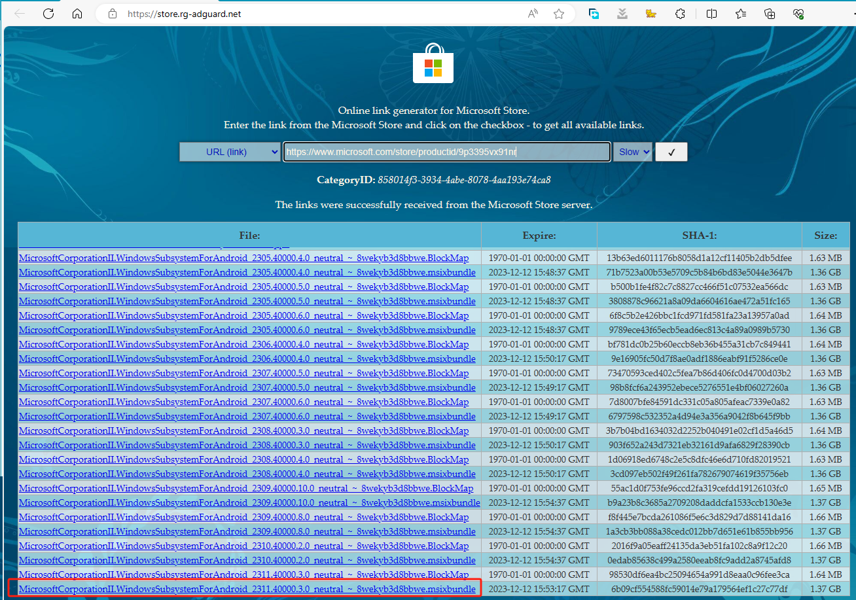Open the 2307.40000.6.0 msixbundle link

[247, 416]
